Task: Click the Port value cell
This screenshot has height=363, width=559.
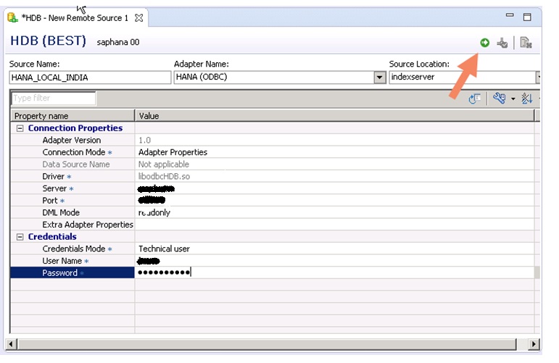Action: (x=334, y=201)
